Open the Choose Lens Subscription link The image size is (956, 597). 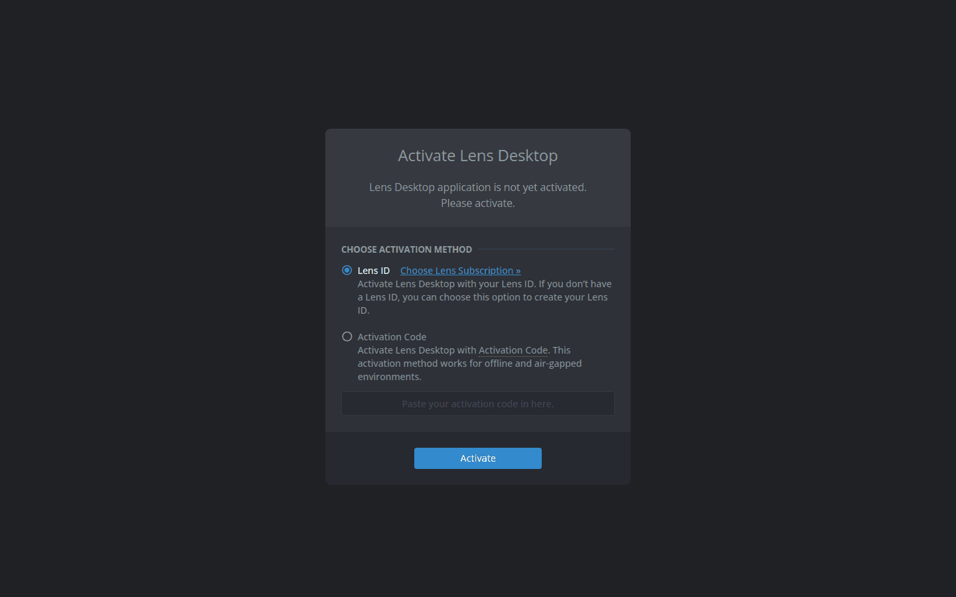460,271
